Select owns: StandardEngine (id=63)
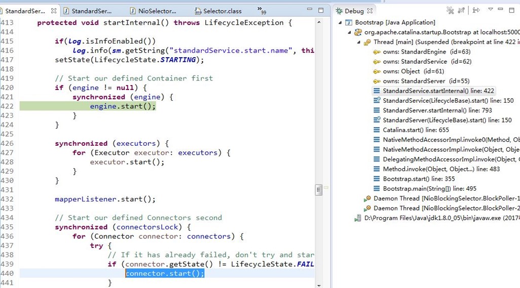This screenshot has width=520, height=288. point(426,52)
